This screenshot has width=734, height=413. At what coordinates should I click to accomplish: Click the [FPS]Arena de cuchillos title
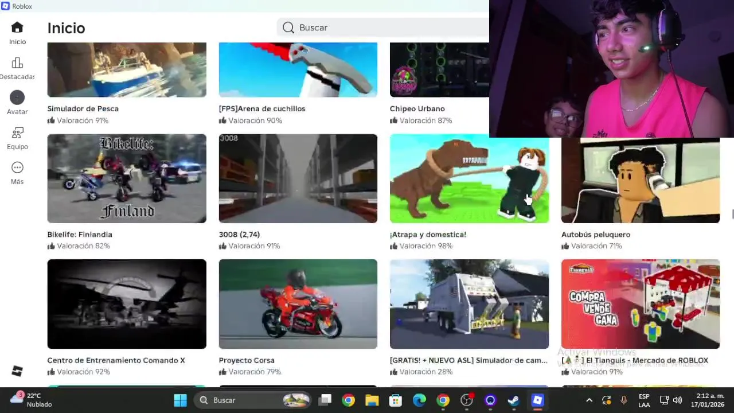(x=262, y=108)
